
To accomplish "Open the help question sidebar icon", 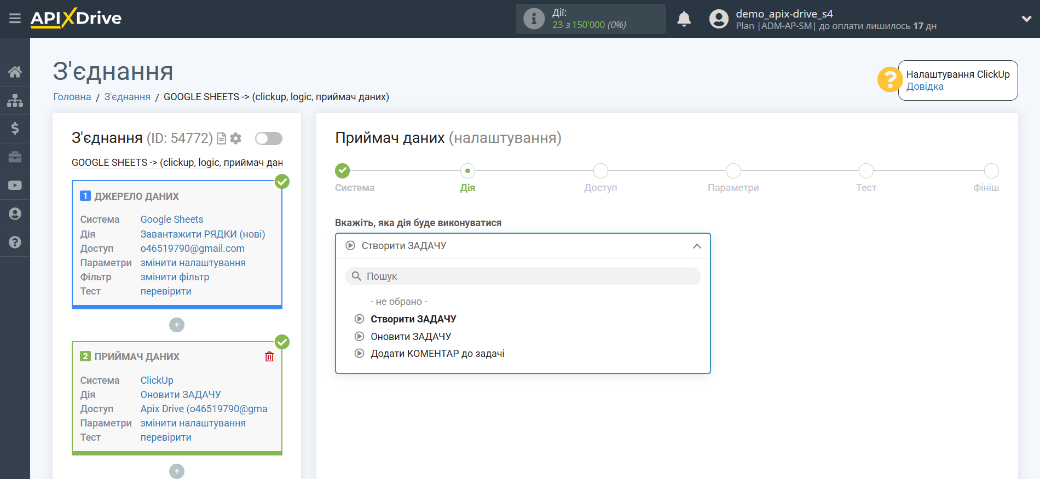I will [x=15, y=242].
